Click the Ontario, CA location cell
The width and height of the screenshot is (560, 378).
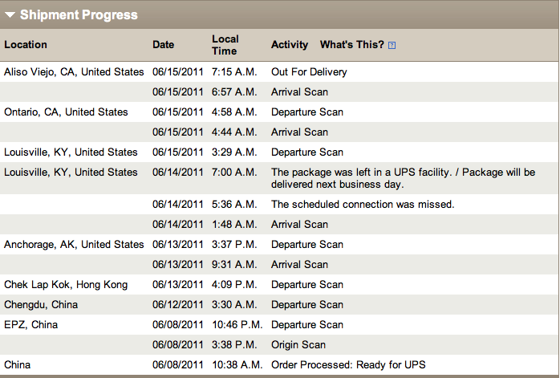pyautogui.click(x=66, y=112)
